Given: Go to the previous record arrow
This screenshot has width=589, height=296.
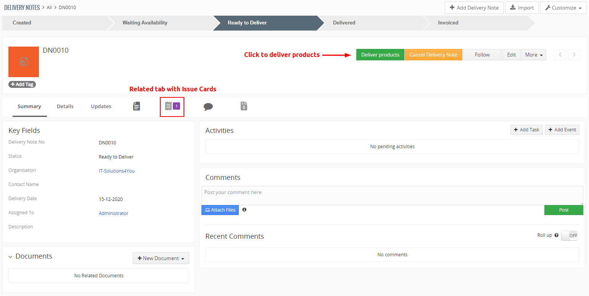Looking at the screenshot, I should [560, 55].
